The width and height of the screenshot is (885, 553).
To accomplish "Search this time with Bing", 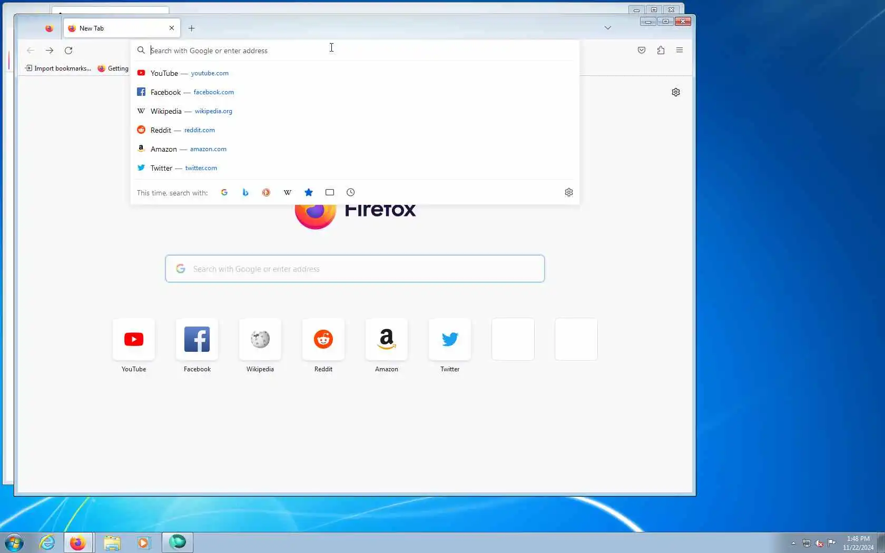I will point(245,193).
